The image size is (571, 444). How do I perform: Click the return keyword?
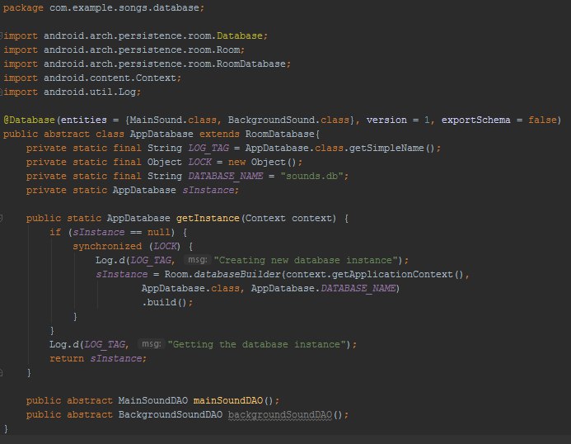coord(67,358)
